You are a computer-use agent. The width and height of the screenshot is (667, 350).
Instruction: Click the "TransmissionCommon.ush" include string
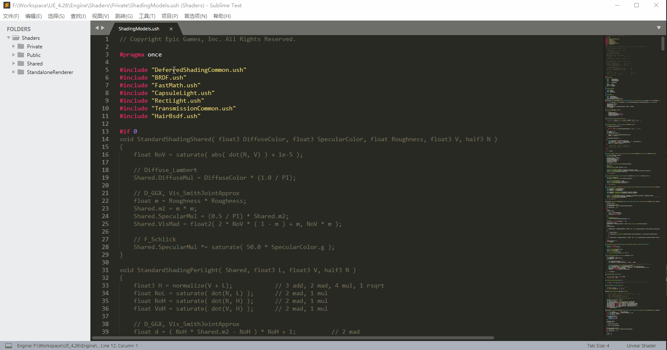click(x=194, y=108)
